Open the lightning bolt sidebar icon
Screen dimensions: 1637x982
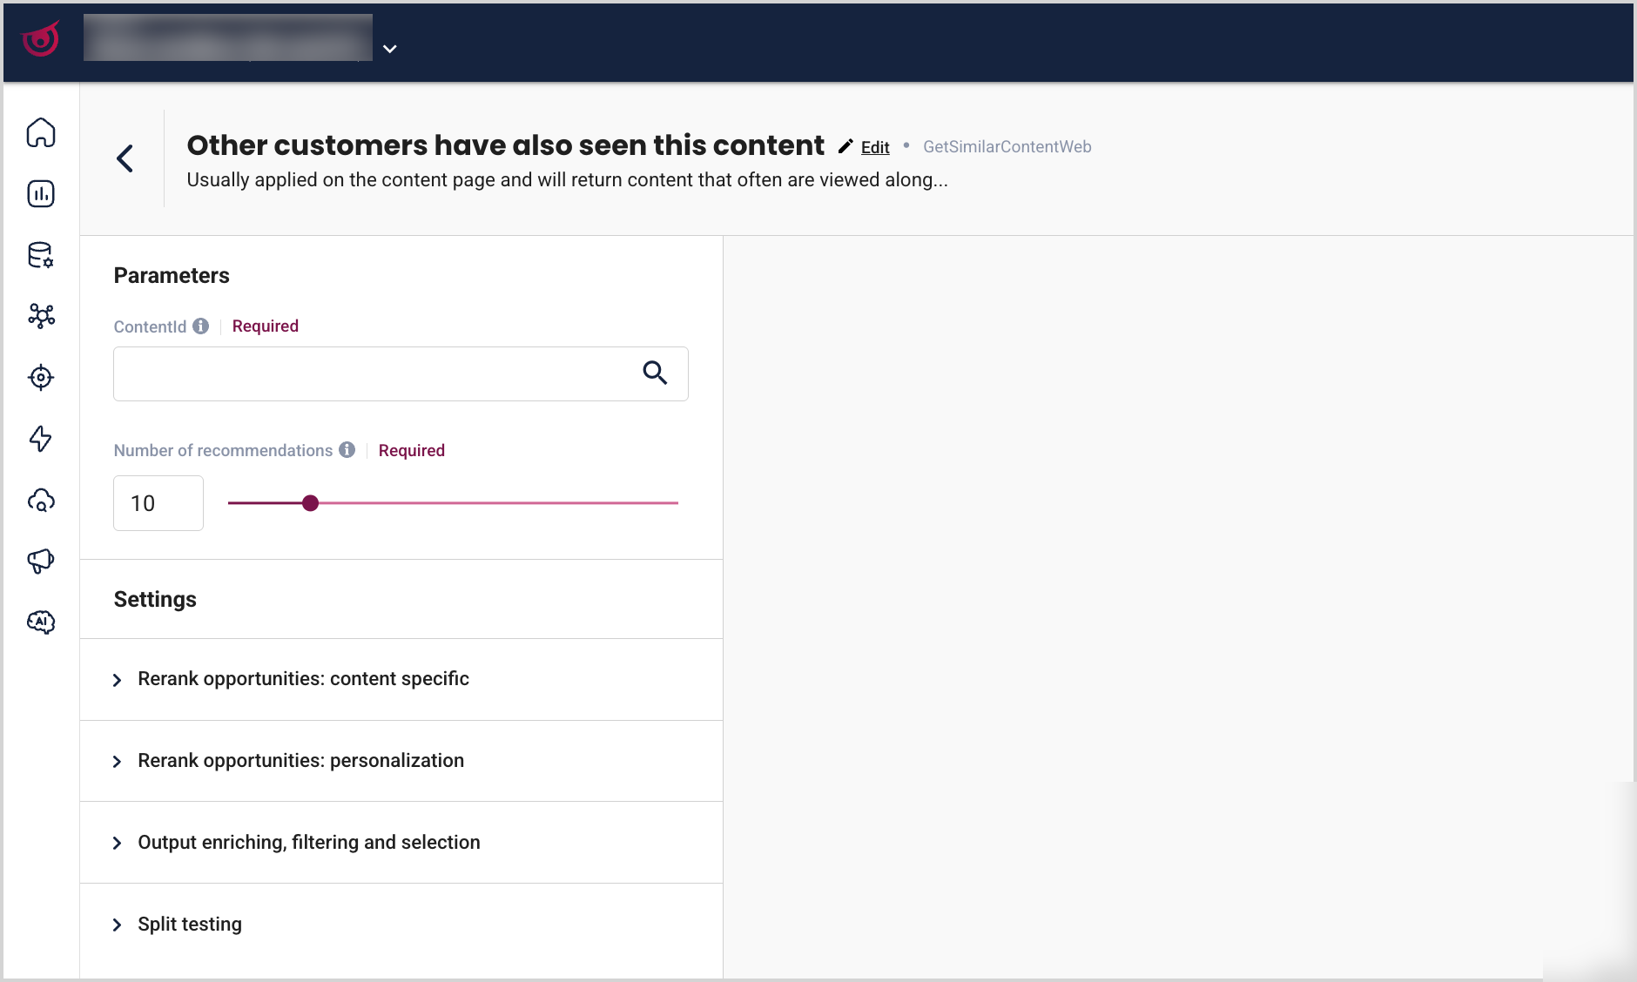(x=41, y=438)
